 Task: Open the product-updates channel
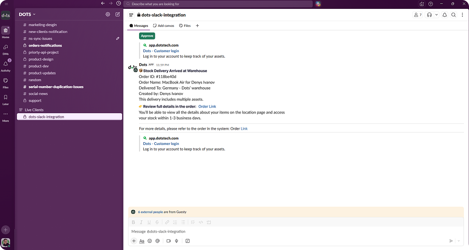tap(69, 73)
